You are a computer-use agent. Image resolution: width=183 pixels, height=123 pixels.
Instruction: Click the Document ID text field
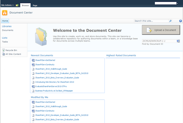click(159, 41)
